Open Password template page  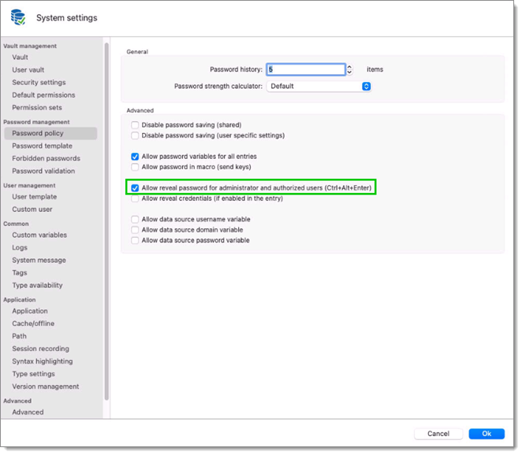pos(42,146)
